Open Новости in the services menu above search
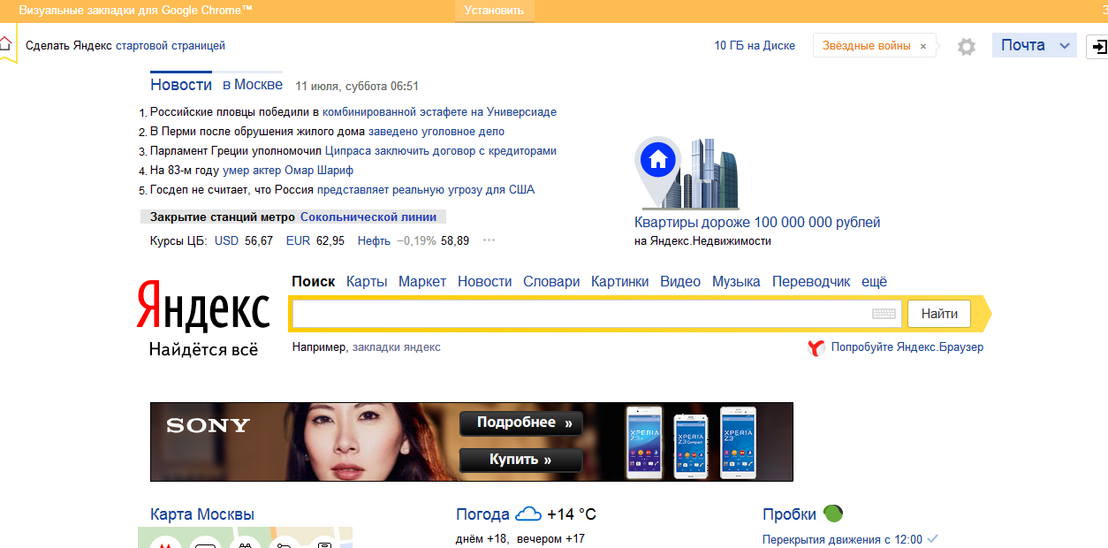The image size is (1108, 548). click(484, 282)
